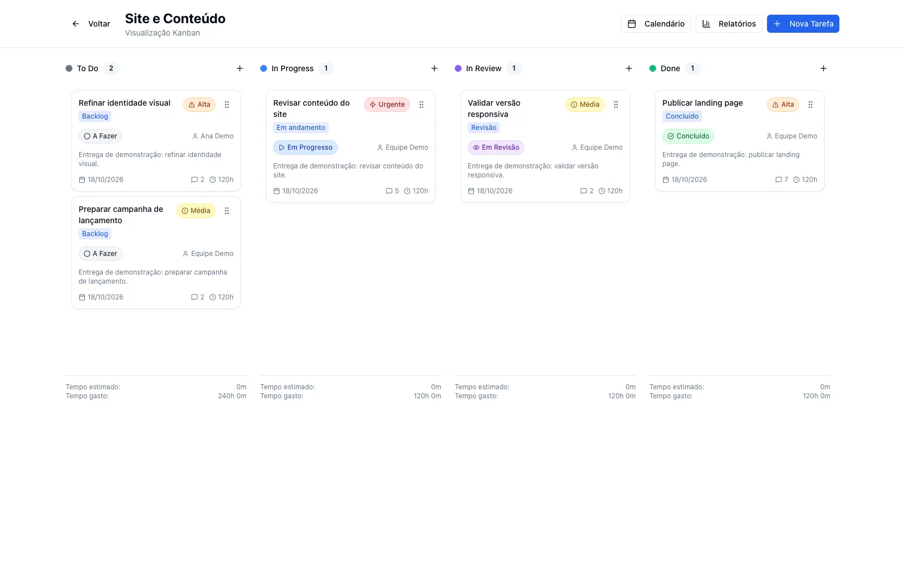The height and width of the screenshot is (565, 905).
Task: Add a task to the In Review column
Action: pos(629,68)
